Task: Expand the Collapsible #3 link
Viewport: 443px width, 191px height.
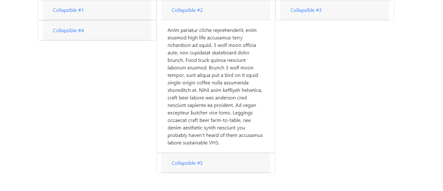Action: tap(306, 10)
